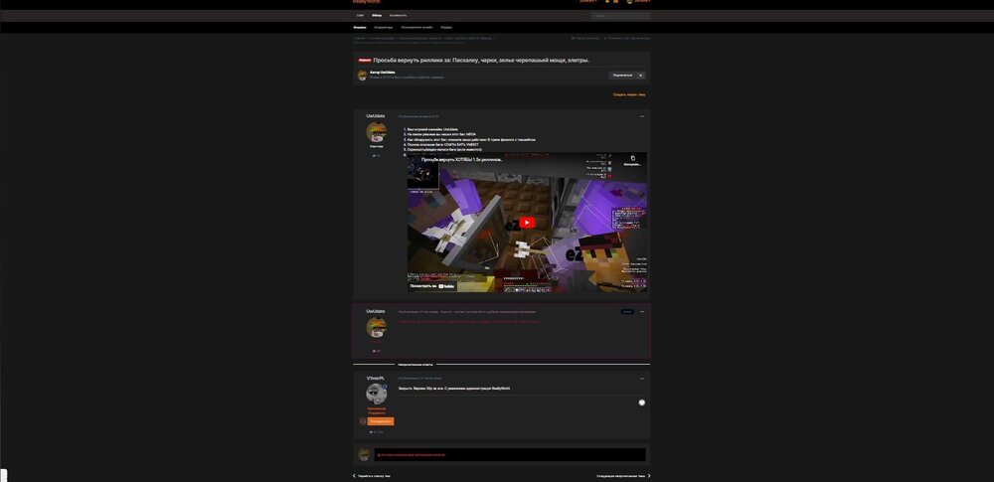This screenshot has width=994, height=482.
Task: Open the messages icon beside the bell
Action: pyautogui.click(x=615, y=1)
